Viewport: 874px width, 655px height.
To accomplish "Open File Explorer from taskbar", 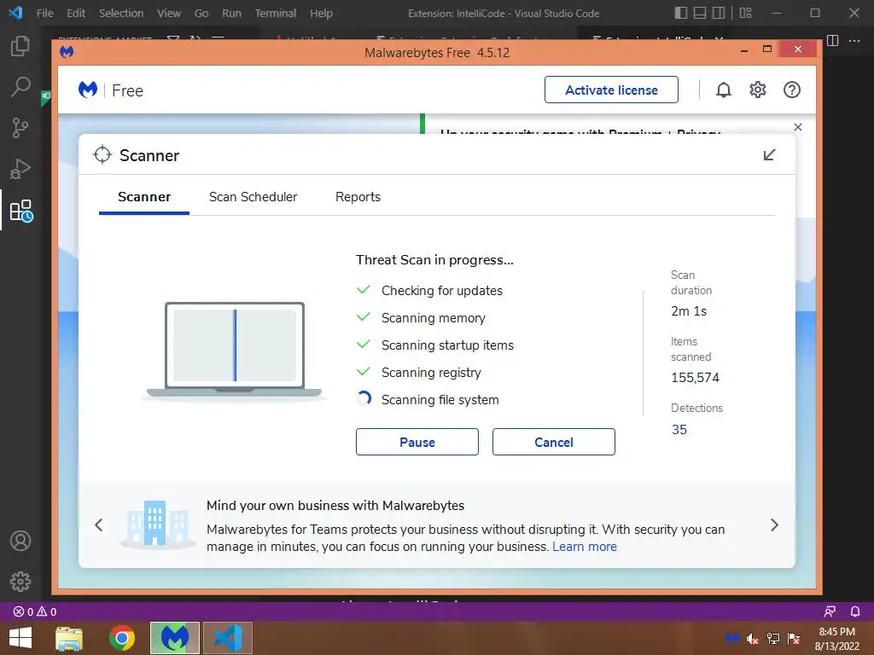I will (x=69, y=638).
